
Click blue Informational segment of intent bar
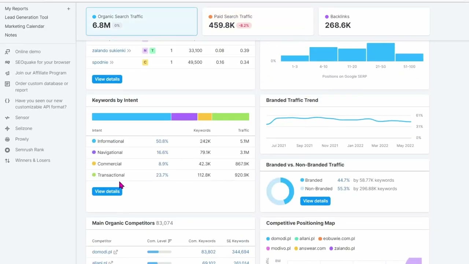coord(131,117)
